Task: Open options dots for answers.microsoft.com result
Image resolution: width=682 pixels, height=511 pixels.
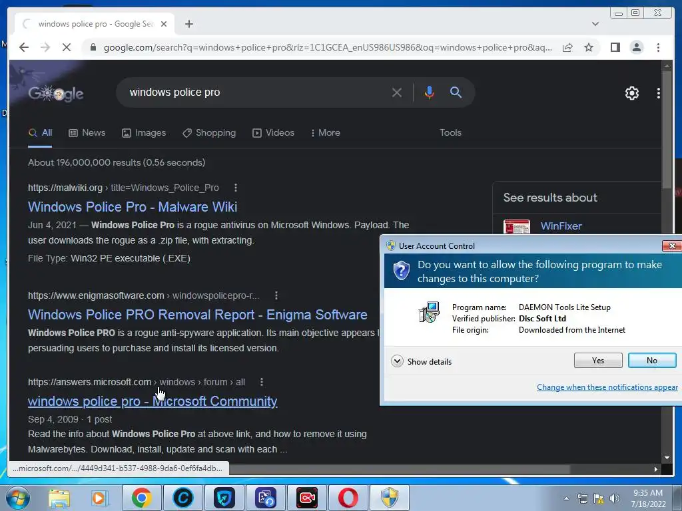Action: pyautogui.click(x=261, y=382)
